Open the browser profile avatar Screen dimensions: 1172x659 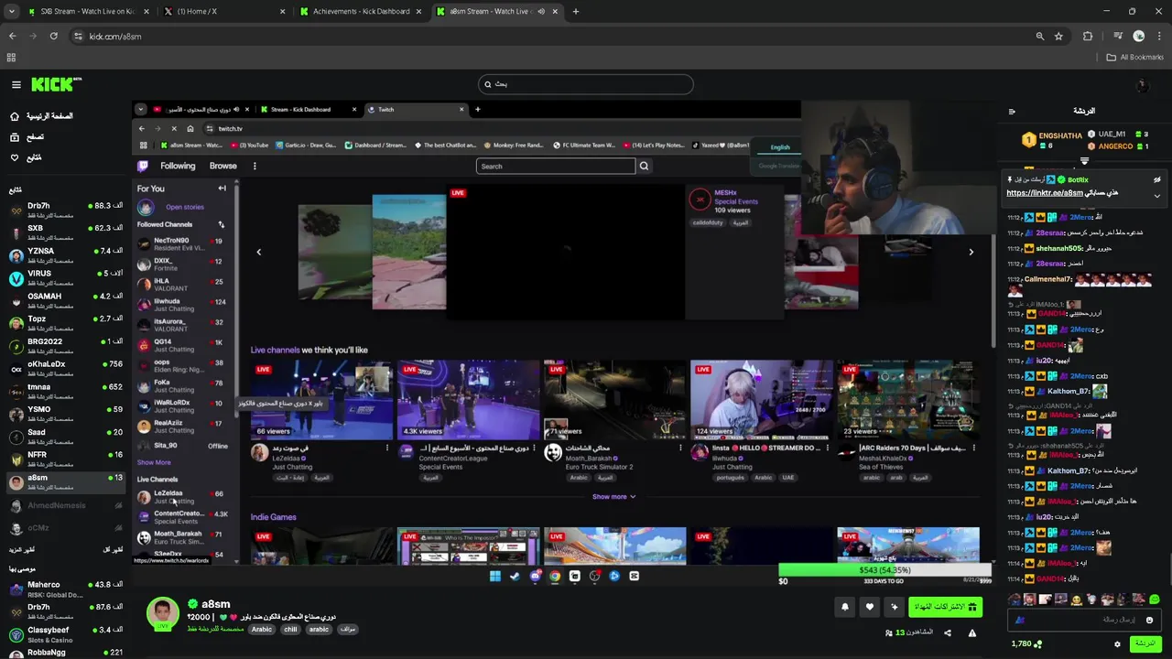(1138, 36)
